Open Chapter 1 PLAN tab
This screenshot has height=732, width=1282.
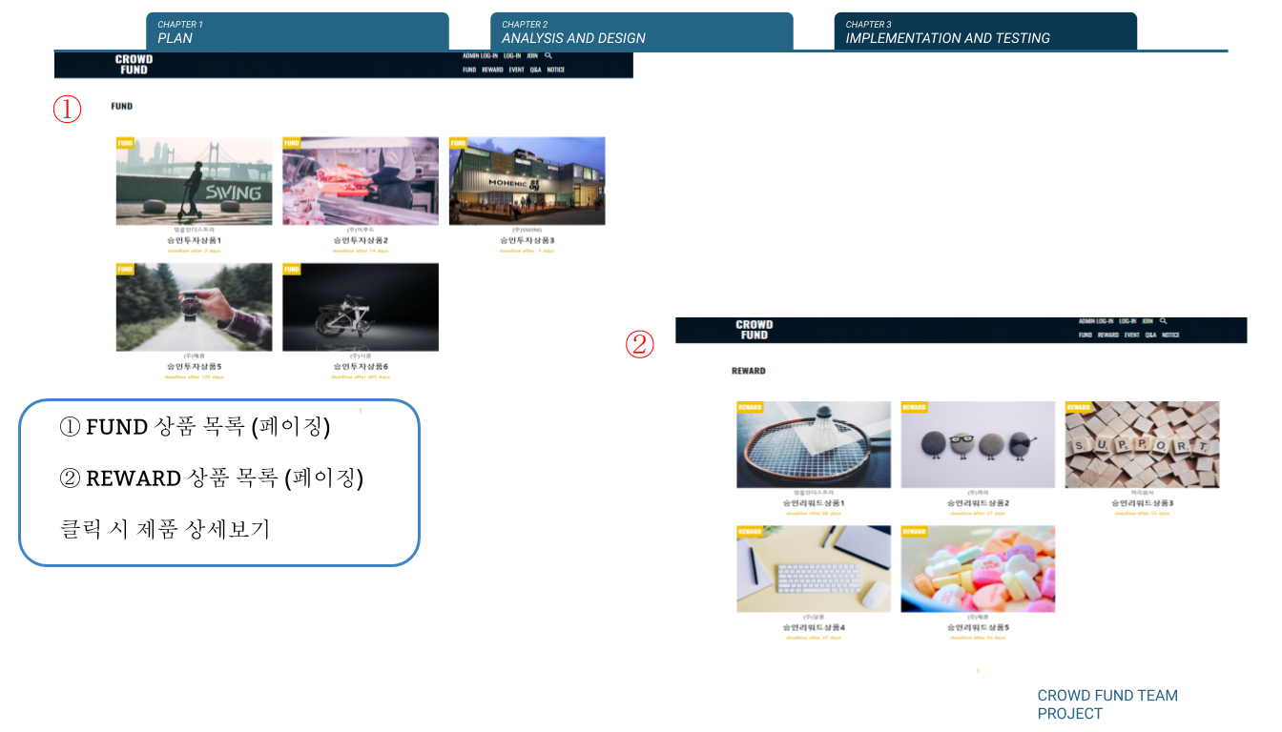pyautogui.click(x=298, y=31)
